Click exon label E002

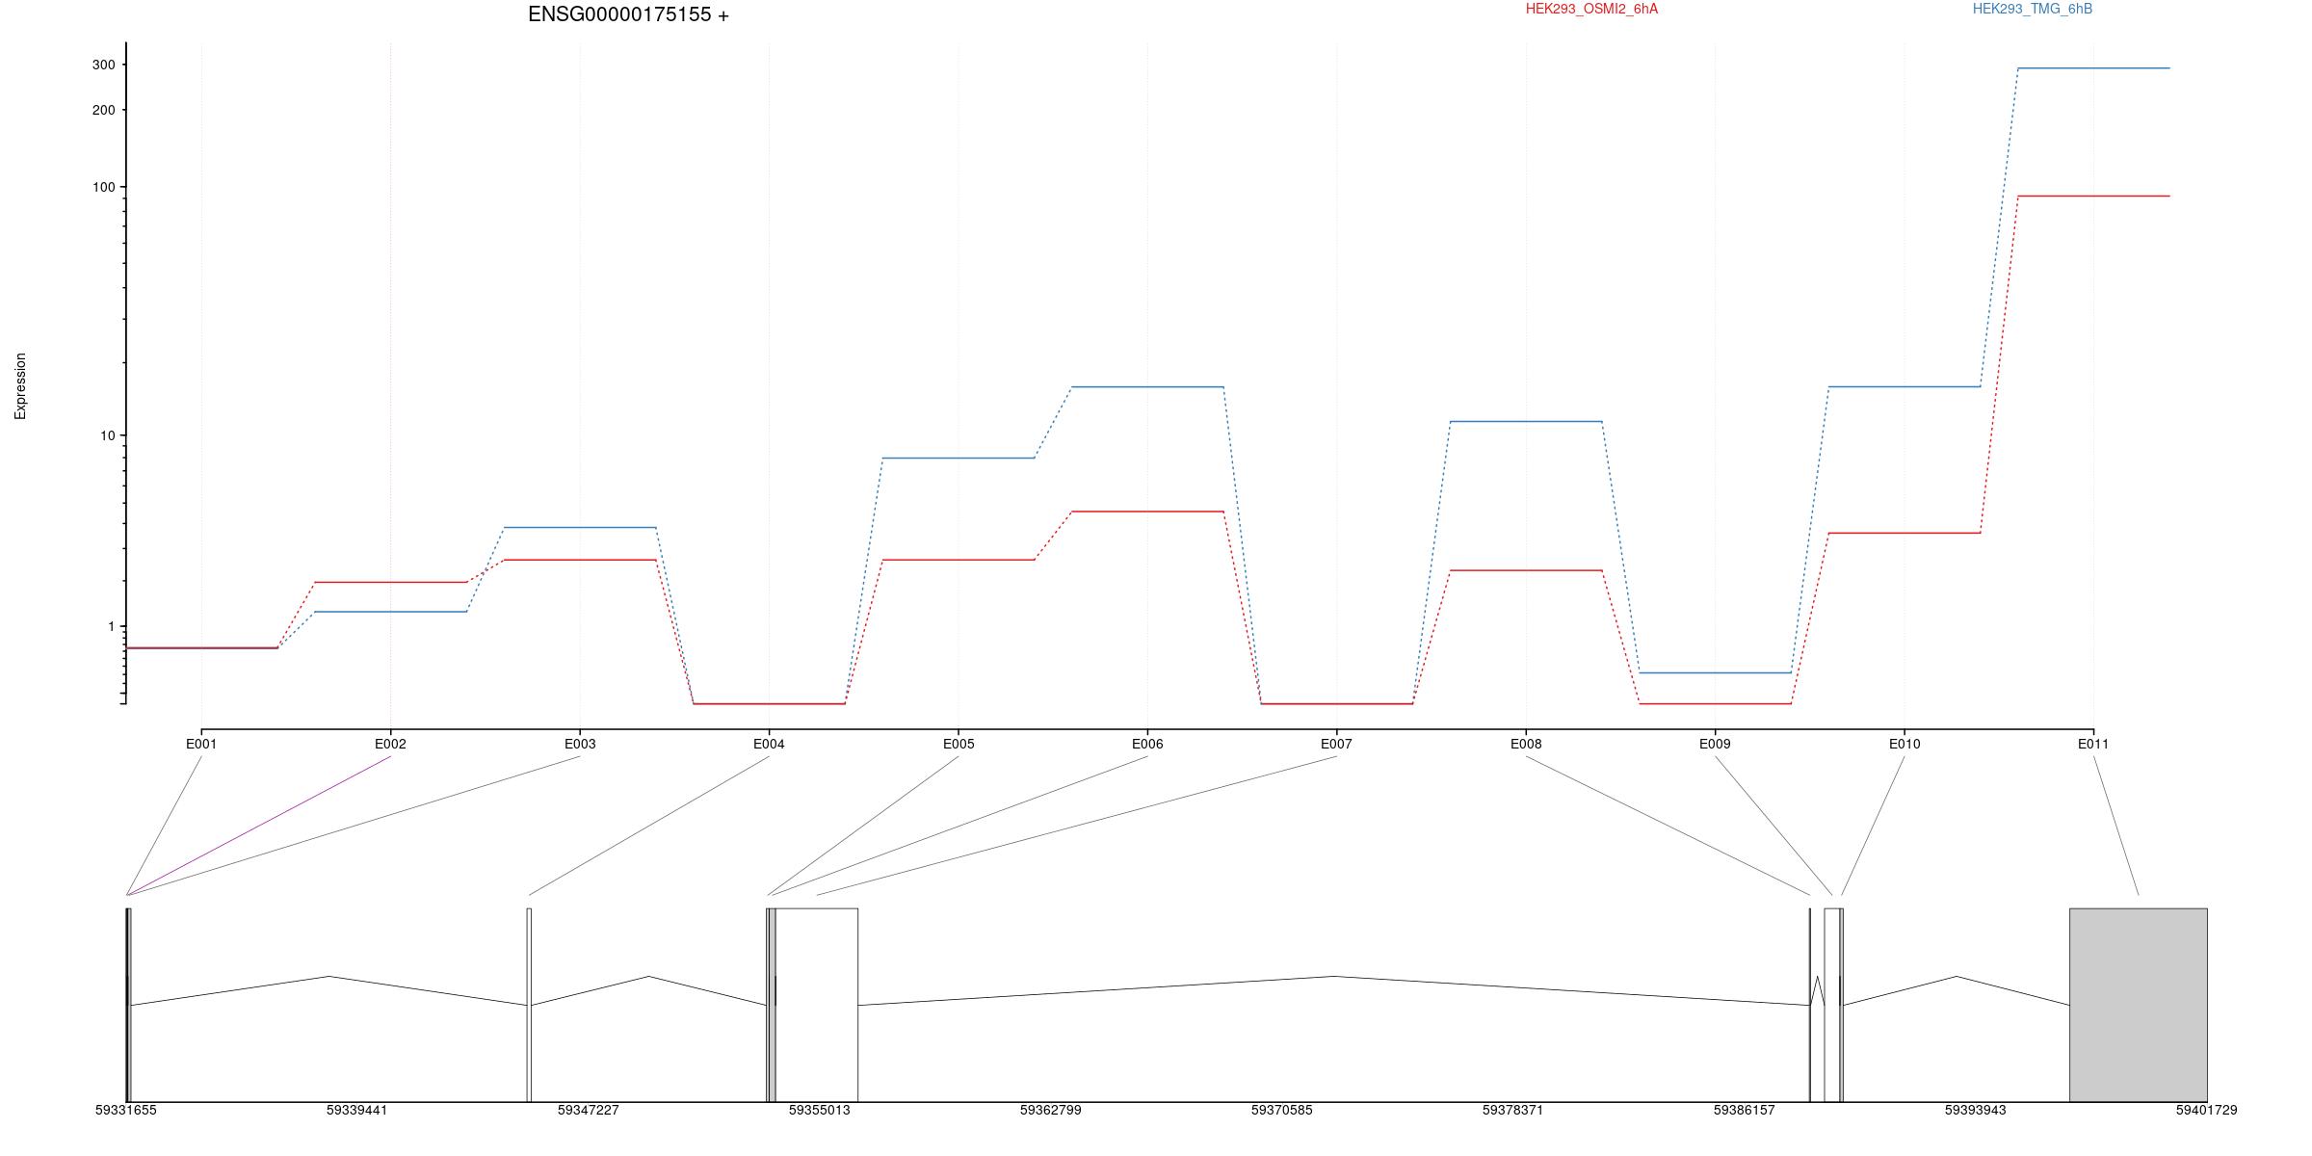[390, 744]
